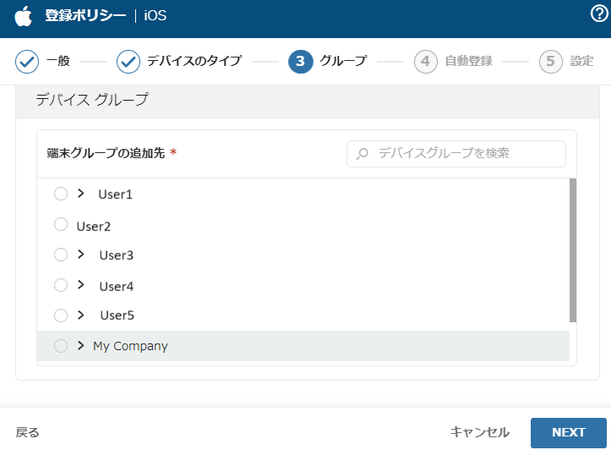This screenshot has width=611, height=450.
Task: Click step 4 circle for 自動登録
Action: (426, 62)
